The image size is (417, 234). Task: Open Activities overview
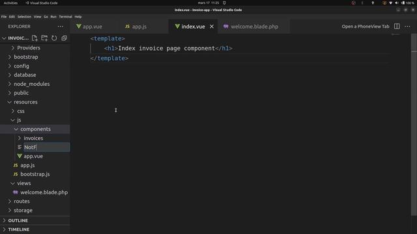10,3
